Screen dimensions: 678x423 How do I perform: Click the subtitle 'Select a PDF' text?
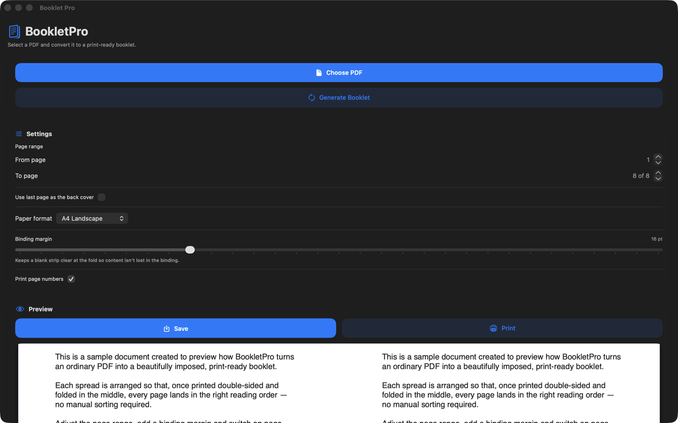coord(72,45)
